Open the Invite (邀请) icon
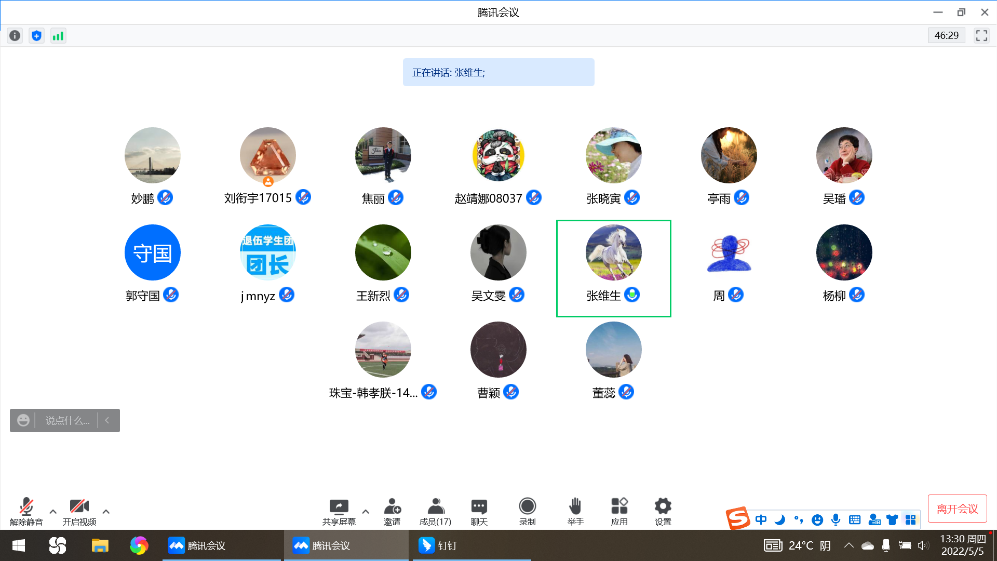 point(392,511)
